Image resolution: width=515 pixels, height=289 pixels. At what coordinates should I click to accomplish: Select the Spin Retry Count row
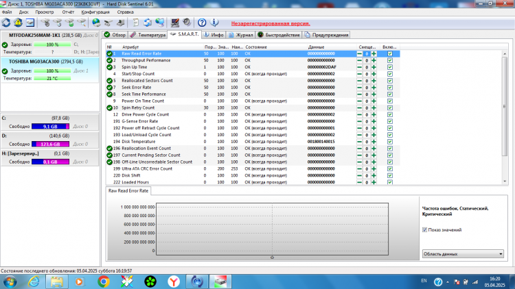(x=253, y=108)
